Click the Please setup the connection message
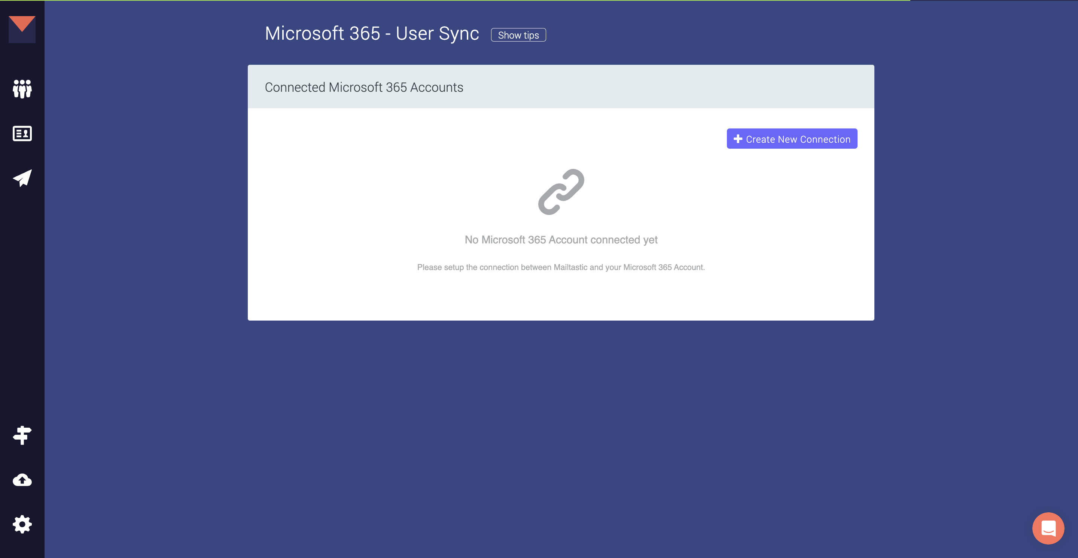The height and width of the screenshot is (558, 1078). 561,267
